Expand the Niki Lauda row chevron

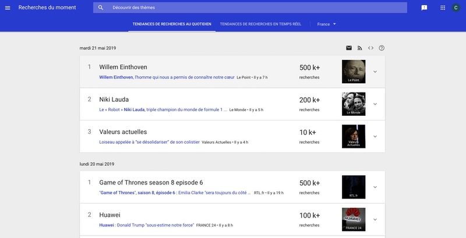pyautogui.click(x=375, y=104)
